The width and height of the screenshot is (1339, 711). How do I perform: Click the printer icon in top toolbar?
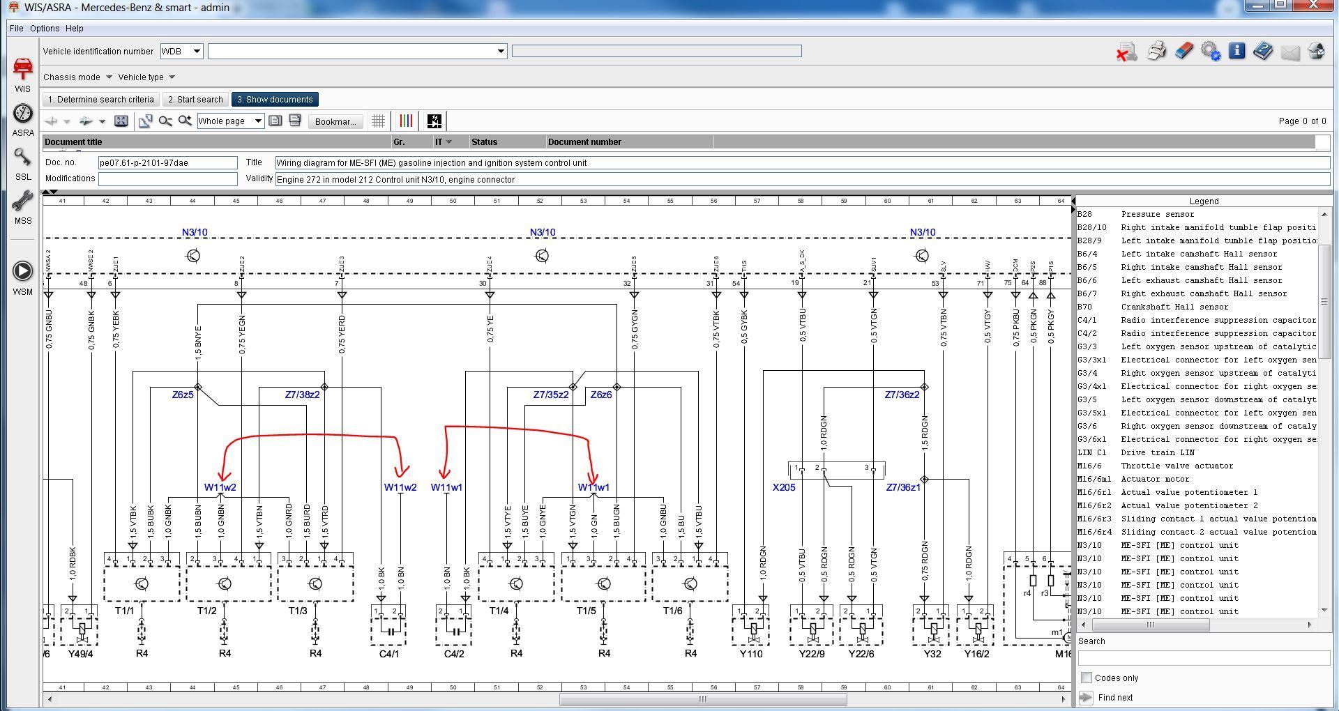(x=1156, y=52)
